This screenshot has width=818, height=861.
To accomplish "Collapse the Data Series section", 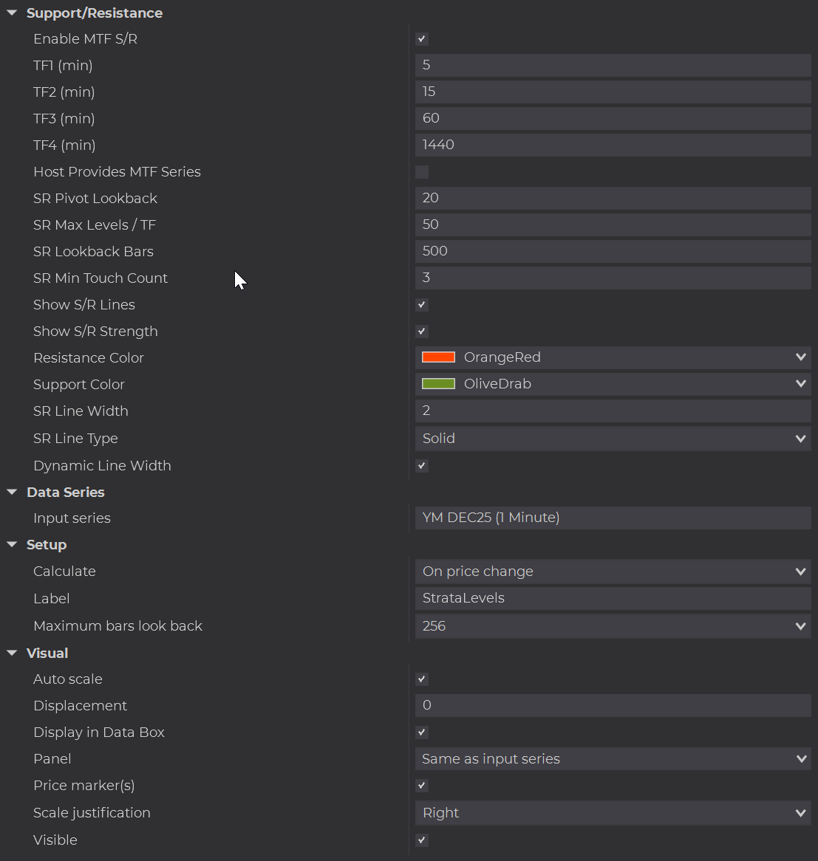I will [12, 492].
